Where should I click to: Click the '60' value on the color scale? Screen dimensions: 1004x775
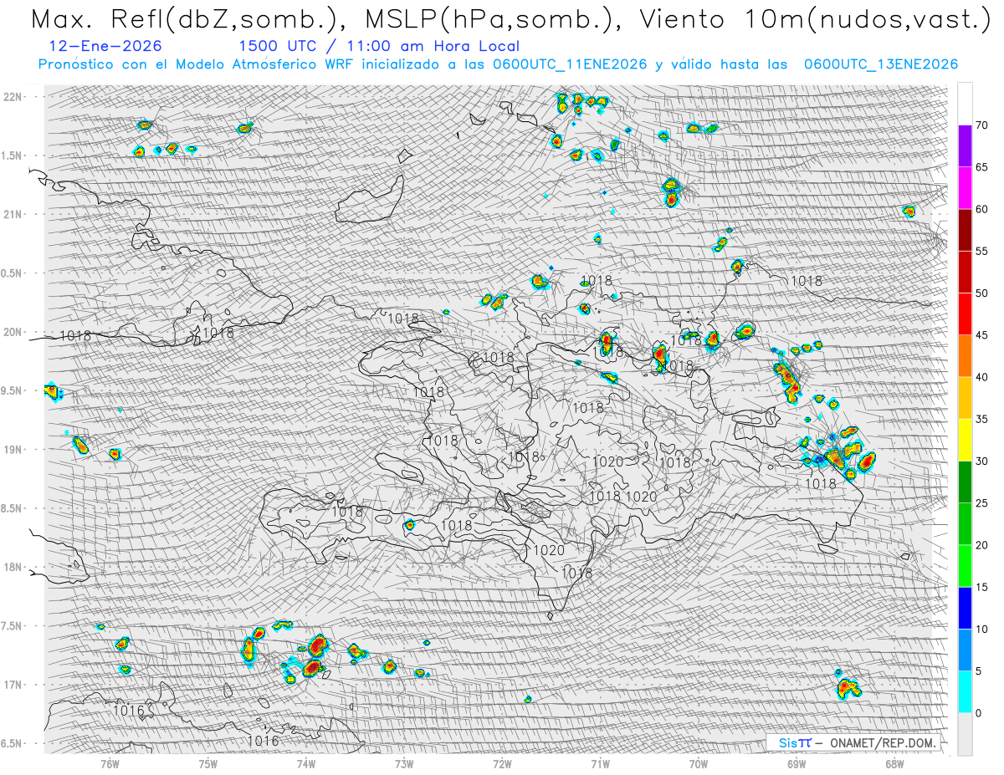(x=981, y=209)
